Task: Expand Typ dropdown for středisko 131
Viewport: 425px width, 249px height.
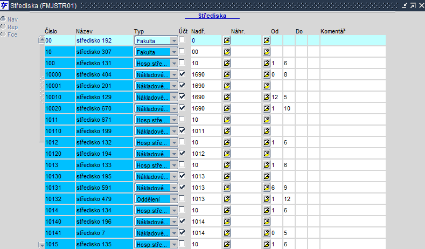Action: [174, 64]
